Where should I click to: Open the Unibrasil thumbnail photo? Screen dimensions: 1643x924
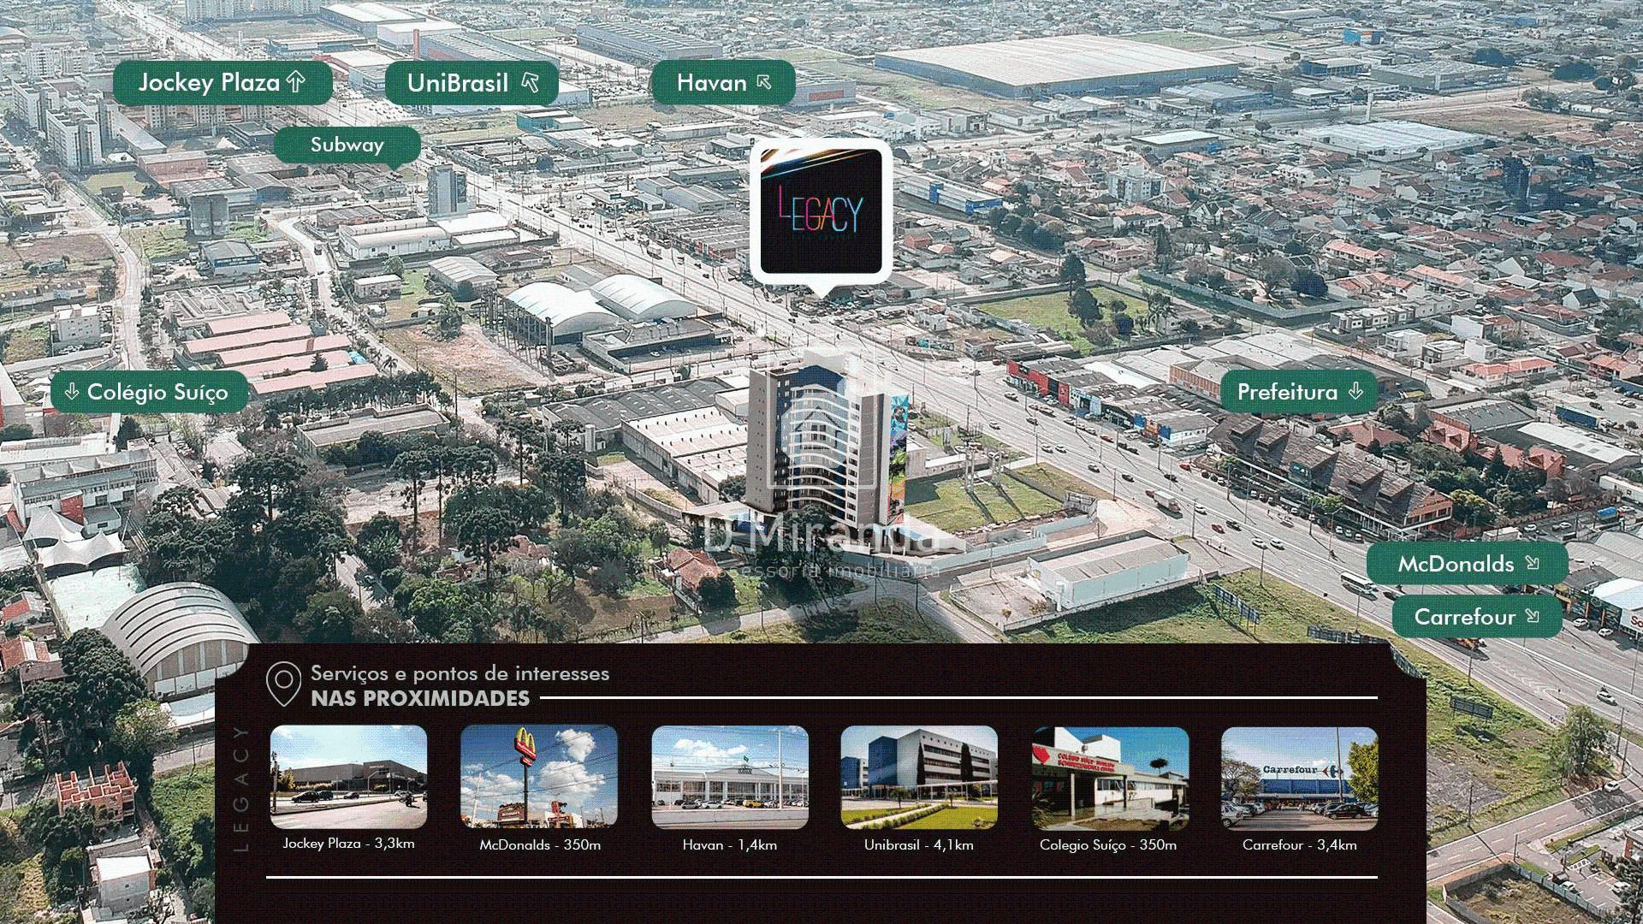click(919, 778)
